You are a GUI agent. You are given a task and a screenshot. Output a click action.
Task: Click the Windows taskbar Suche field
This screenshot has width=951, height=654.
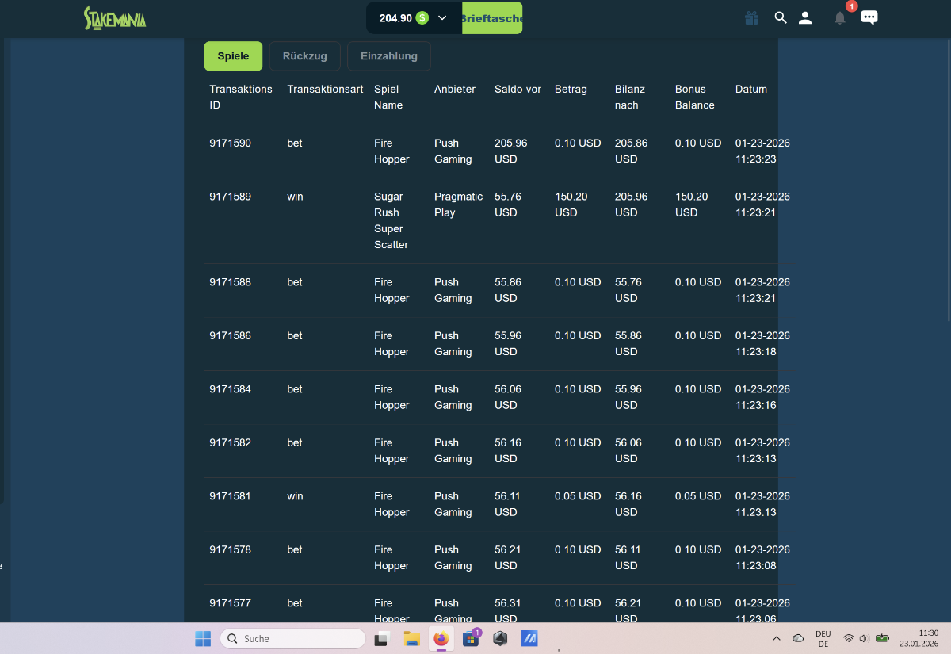(x=292, y=638)
